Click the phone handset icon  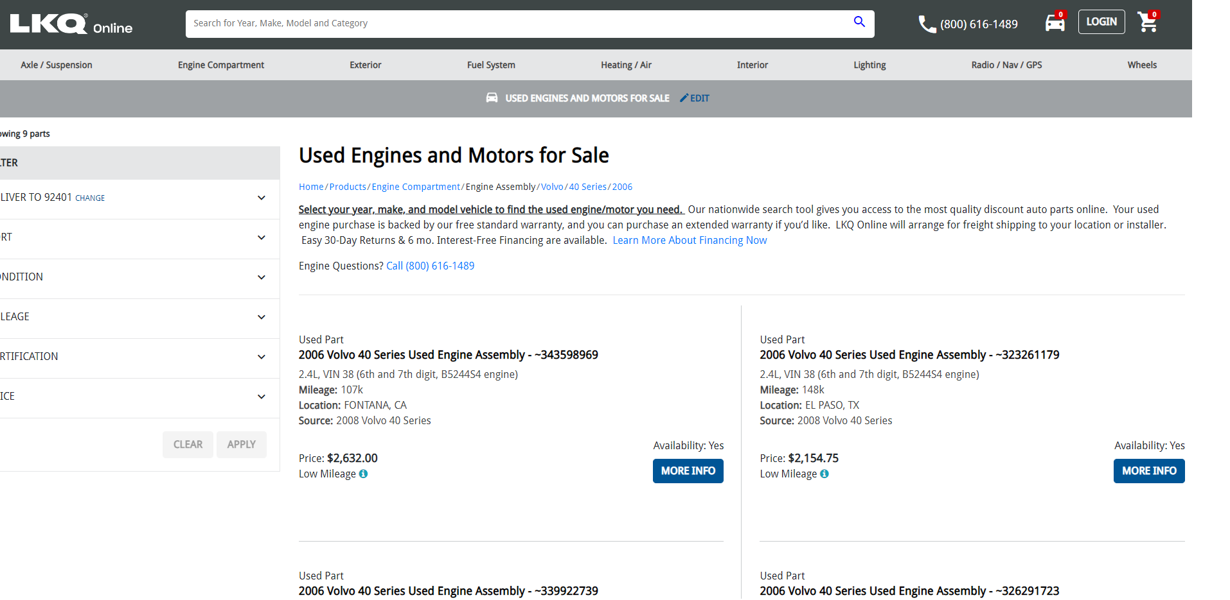(x=927, y=24)
